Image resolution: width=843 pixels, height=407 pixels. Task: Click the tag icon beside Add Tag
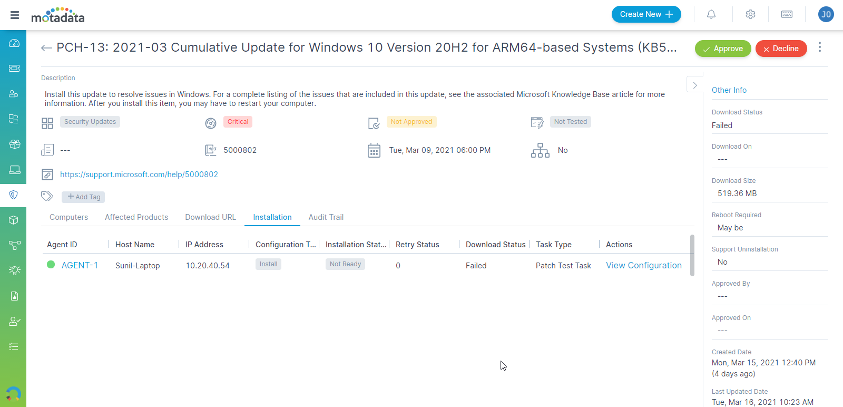(x=47, y=196)
